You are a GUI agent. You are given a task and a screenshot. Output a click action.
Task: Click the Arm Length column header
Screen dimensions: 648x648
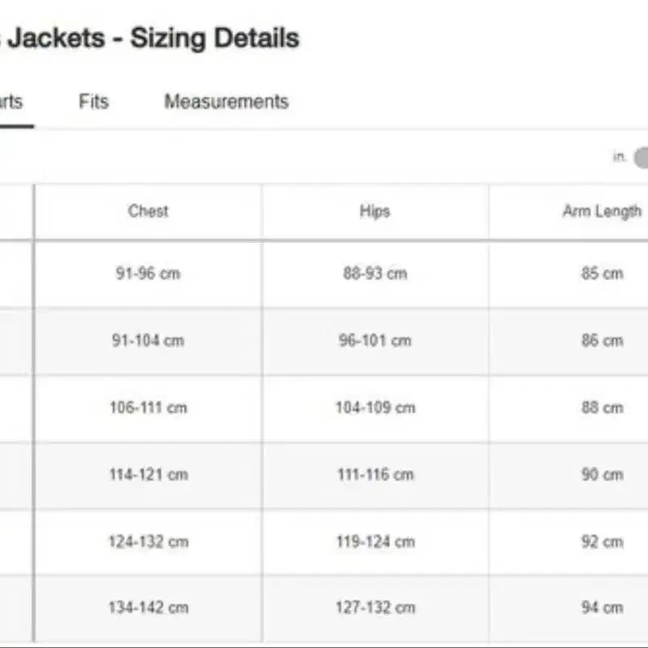click(x=602, y=211)
